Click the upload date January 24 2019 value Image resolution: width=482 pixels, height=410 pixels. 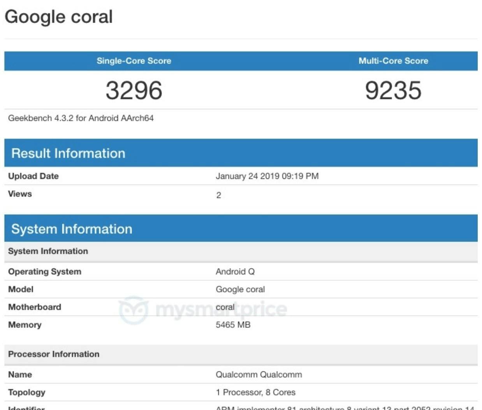point(267,176)
